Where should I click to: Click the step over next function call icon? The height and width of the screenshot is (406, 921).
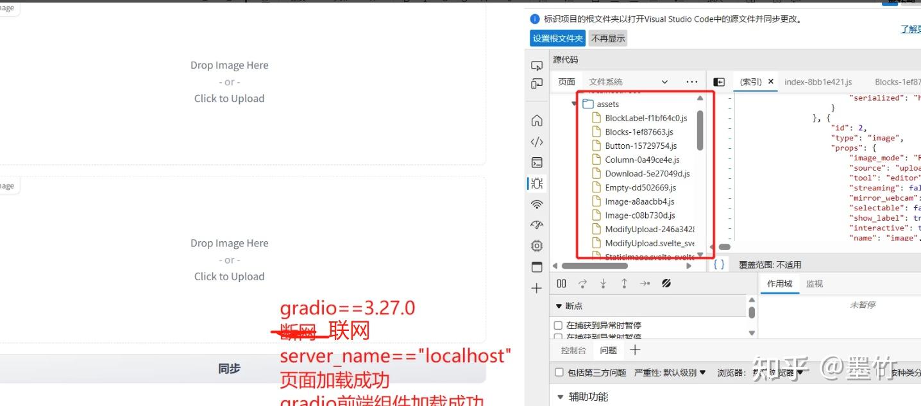pos(582,283)
